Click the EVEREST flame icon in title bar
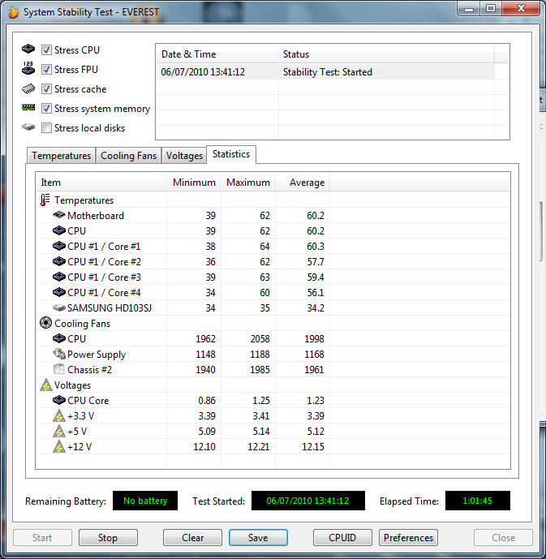Image resolution: width=546 pixels, height=559 pixels. (x=12, y=12)
